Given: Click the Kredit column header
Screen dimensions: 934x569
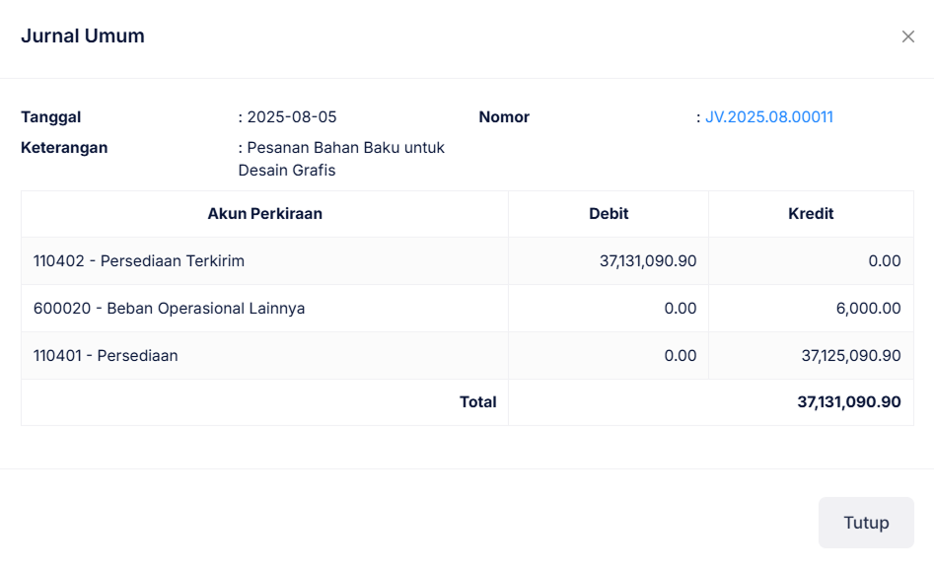Looking at the screenshot, I should click(811, 214).
